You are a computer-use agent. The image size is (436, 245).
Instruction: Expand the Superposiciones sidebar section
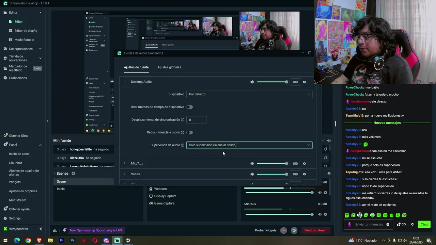pos(40,49)
